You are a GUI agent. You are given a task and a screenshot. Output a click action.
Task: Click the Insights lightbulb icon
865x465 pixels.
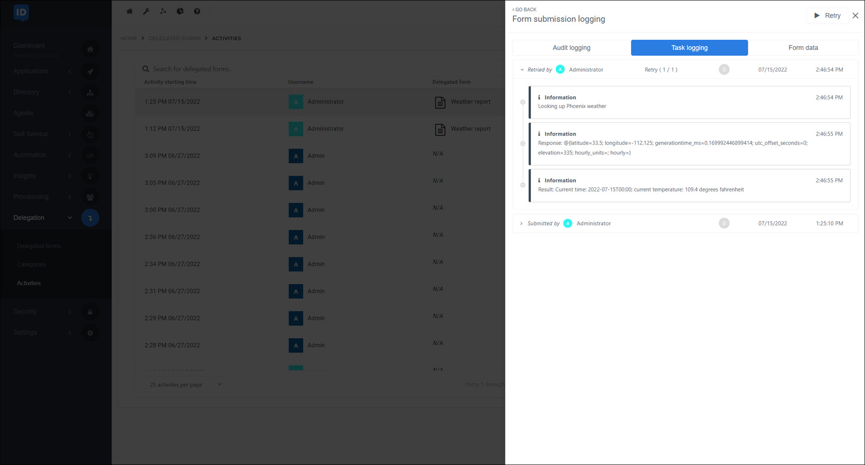[90, 176]
